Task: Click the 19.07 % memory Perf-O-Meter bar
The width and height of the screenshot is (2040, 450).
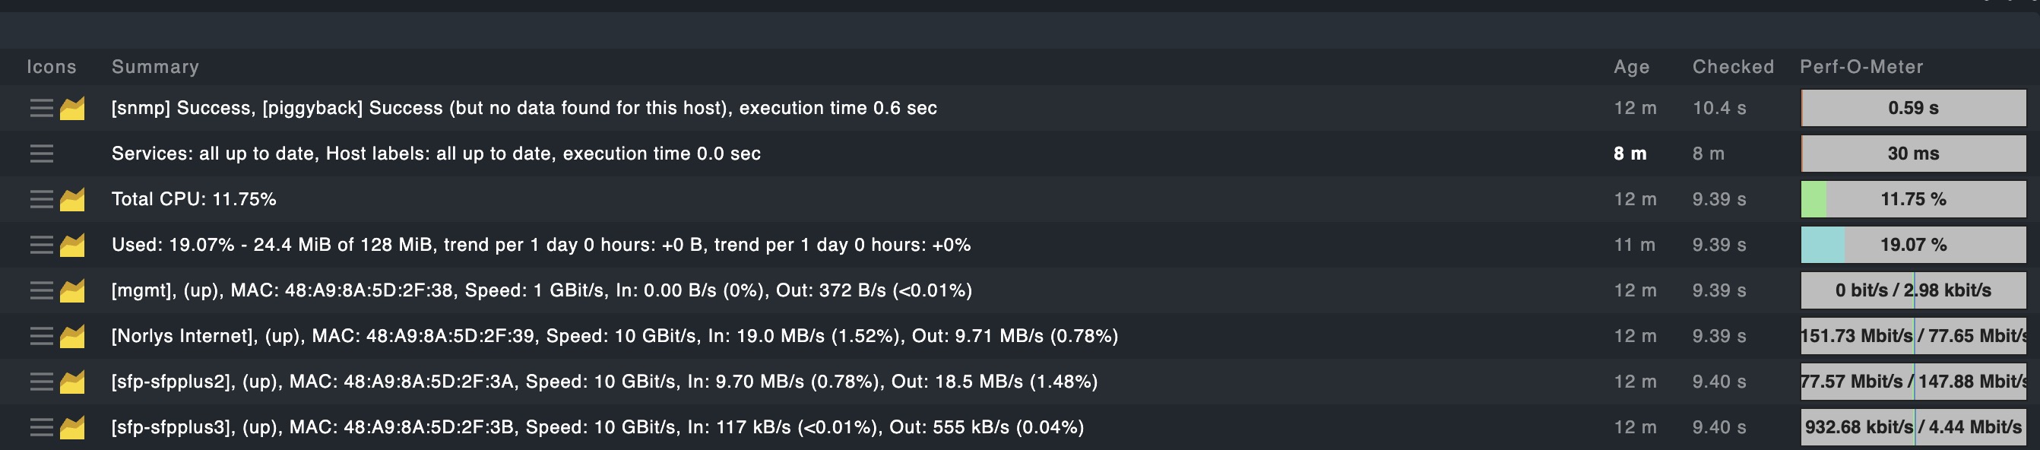Action: pos(1912,246)
